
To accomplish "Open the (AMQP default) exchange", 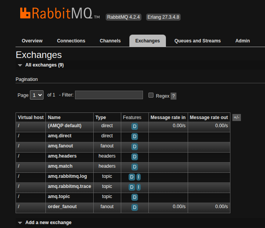I will tap(65, 126).
